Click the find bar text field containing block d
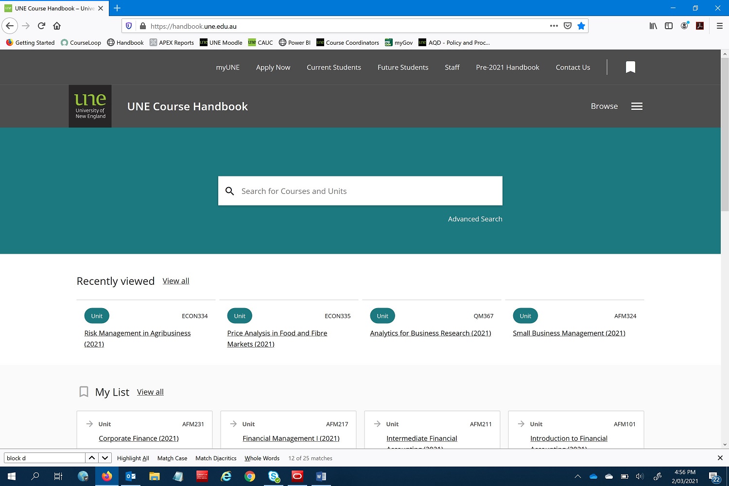This screenshot has height=486, width=729. 45,458
